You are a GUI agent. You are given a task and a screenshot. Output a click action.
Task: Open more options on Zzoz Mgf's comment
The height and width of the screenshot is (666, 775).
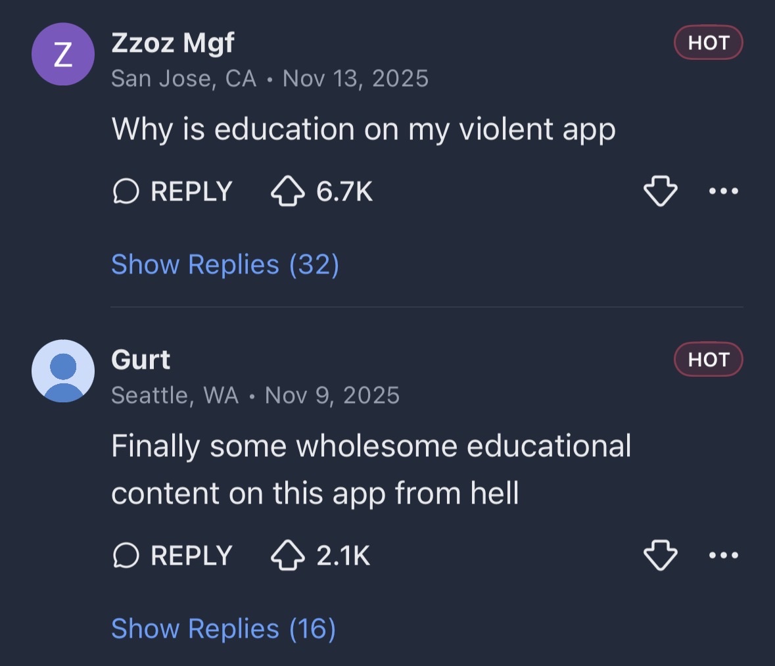click(724, 192)
